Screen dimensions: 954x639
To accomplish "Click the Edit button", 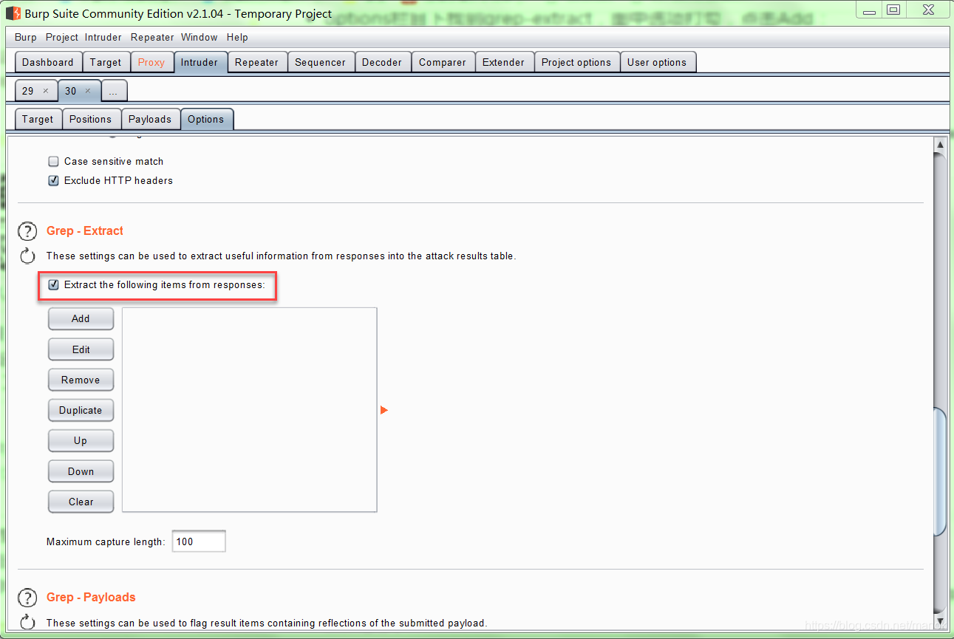I will click(81, 349).
